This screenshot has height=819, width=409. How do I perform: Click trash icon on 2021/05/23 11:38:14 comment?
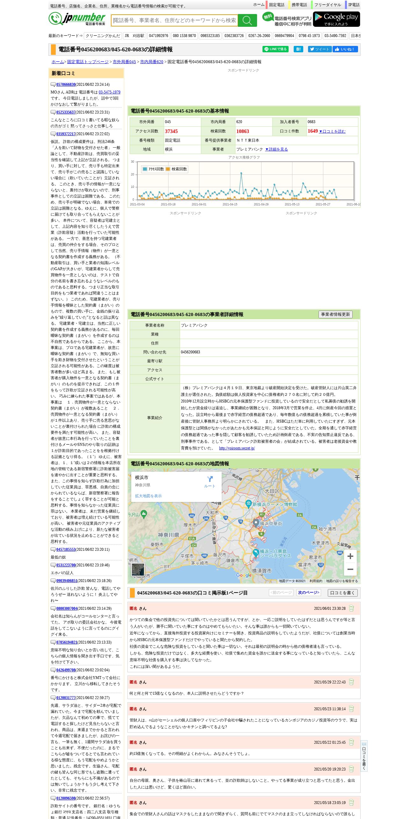[x=351, y=709]
